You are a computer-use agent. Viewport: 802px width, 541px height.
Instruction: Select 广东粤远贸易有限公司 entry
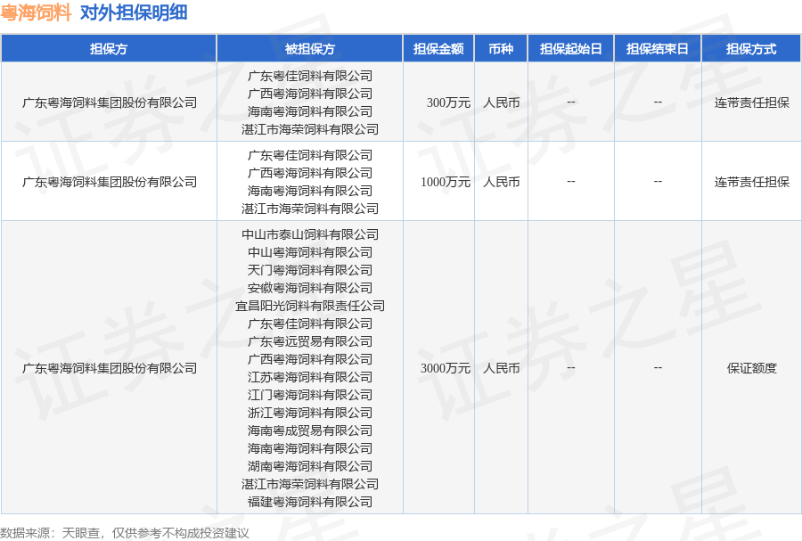coord(310,341)
